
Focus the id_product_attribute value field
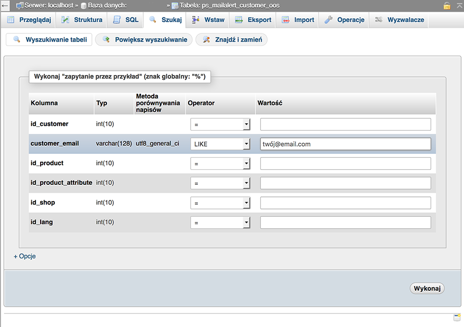pos(345,183)
